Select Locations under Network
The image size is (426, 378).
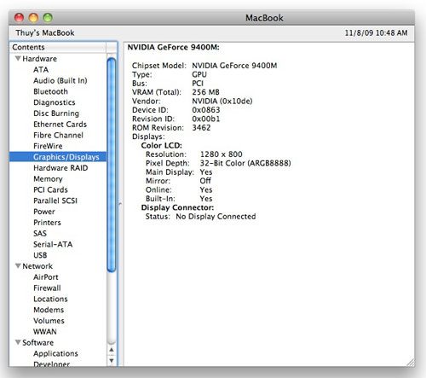point(50,299)
